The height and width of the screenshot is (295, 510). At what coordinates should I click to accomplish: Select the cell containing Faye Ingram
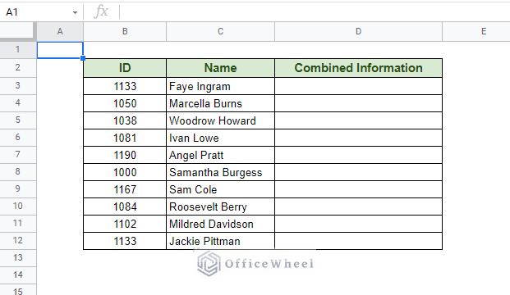[x=221, y=86]
